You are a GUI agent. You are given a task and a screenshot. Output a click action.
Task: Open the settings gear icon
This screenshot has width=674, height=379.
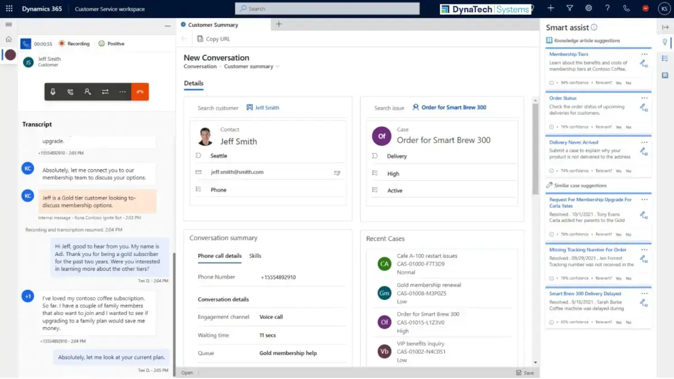[589, 8]
